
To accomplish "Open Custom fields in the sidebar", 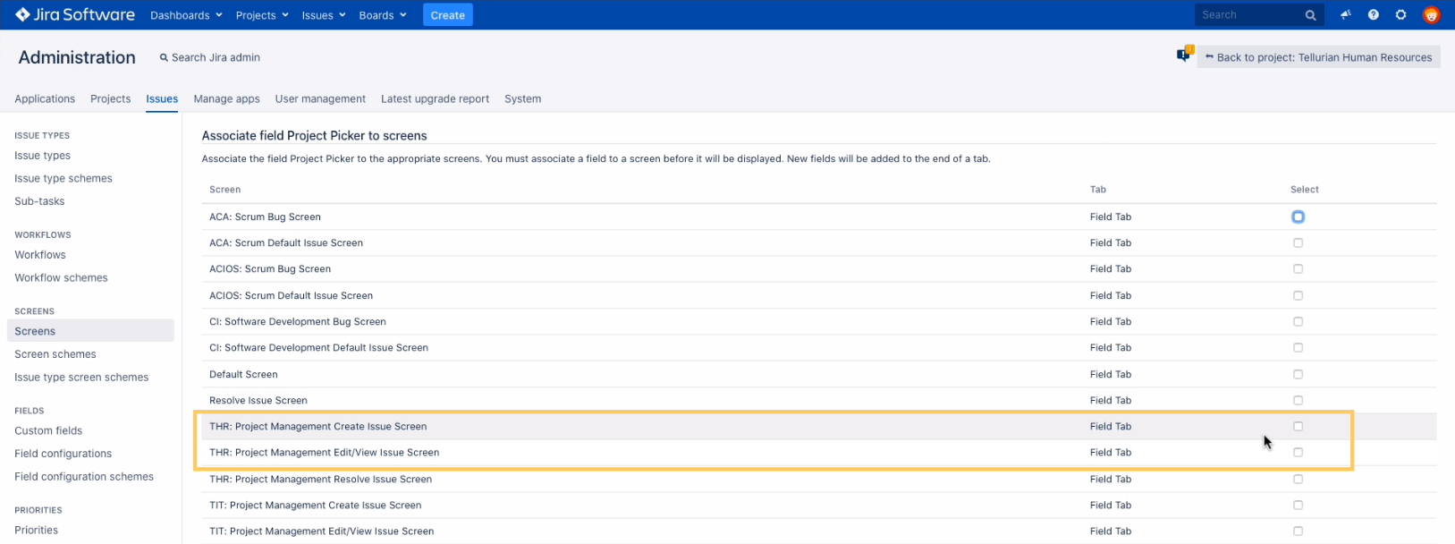I will [x=48, y=430].
